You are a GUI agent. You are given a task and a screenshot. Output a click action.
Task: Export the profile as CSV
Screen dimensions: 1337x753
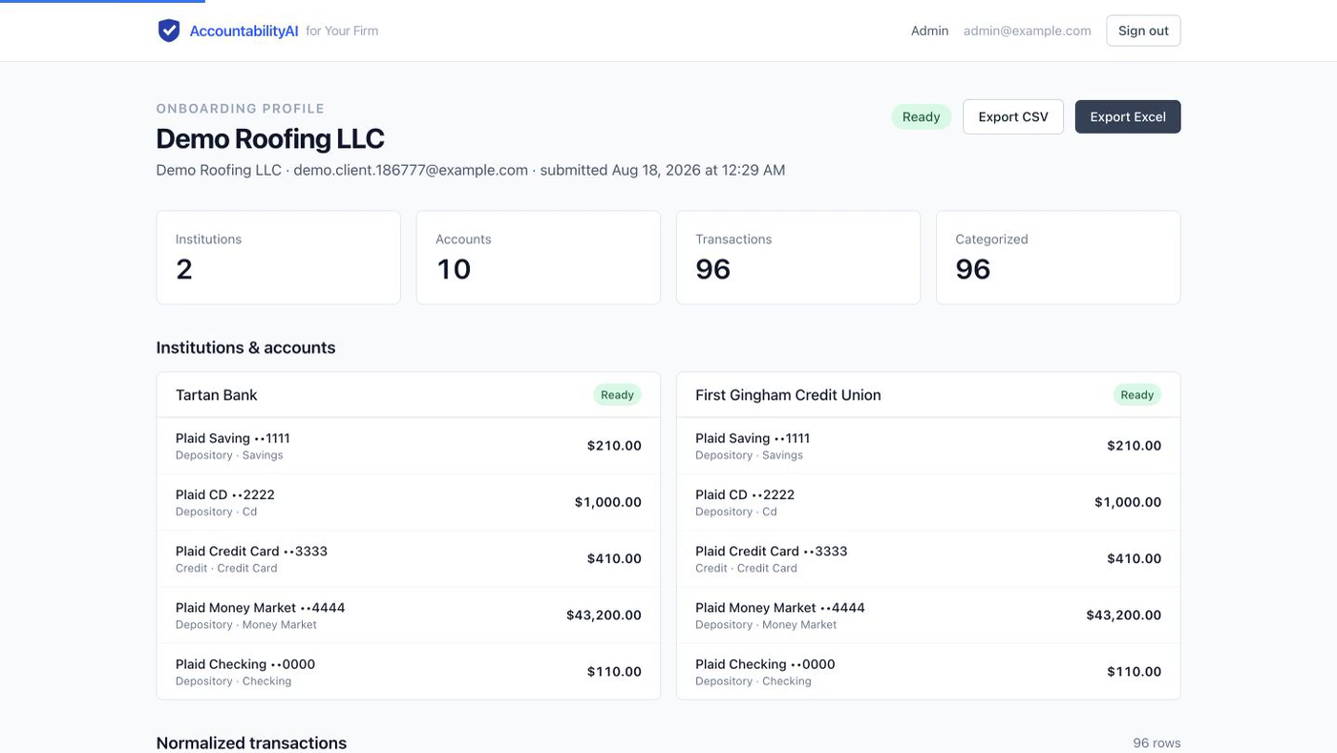click(x=1013, y=116)
